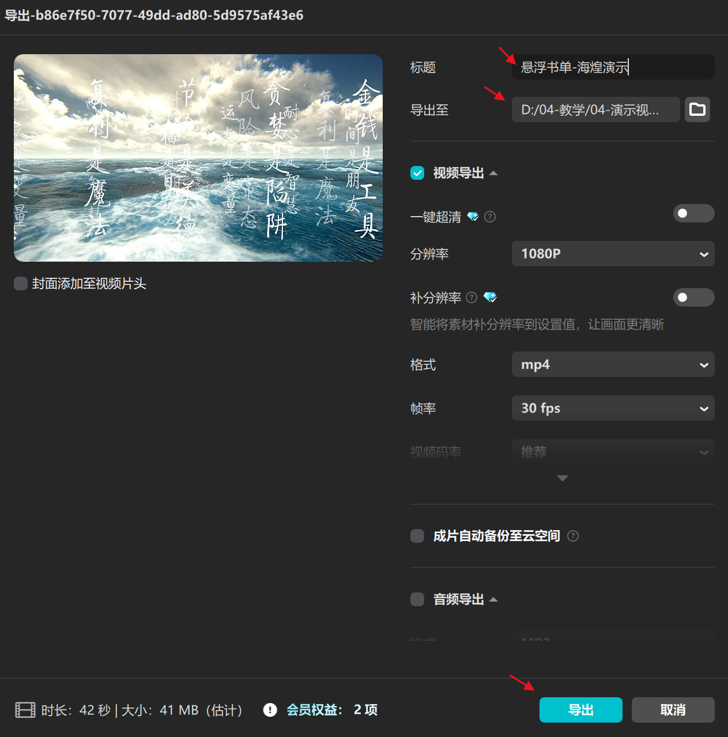Click the 导出 export button
The height and width of the screenshot is (737, 728).
pyautogui.click(x=580, y=710)
